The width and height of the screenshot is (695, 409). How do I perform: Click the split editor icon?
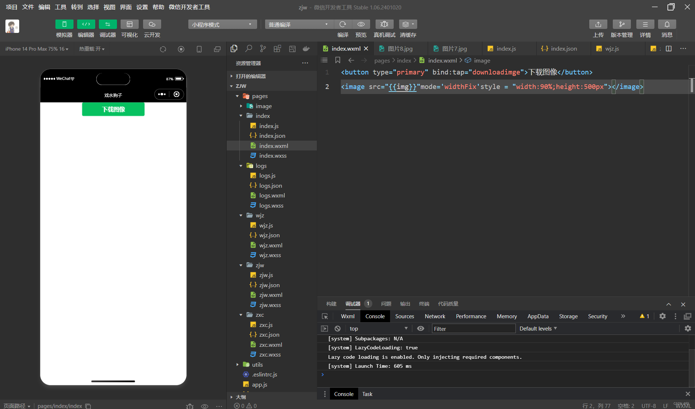point(669,48)
